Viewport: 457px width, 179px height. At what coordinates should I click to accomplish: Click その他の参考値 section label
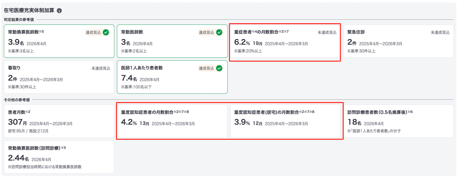(17, 100)
